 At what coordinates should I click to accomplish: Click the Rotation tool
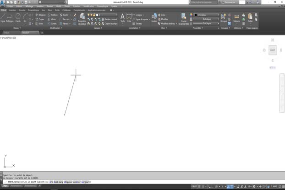[x=53, y=15]
